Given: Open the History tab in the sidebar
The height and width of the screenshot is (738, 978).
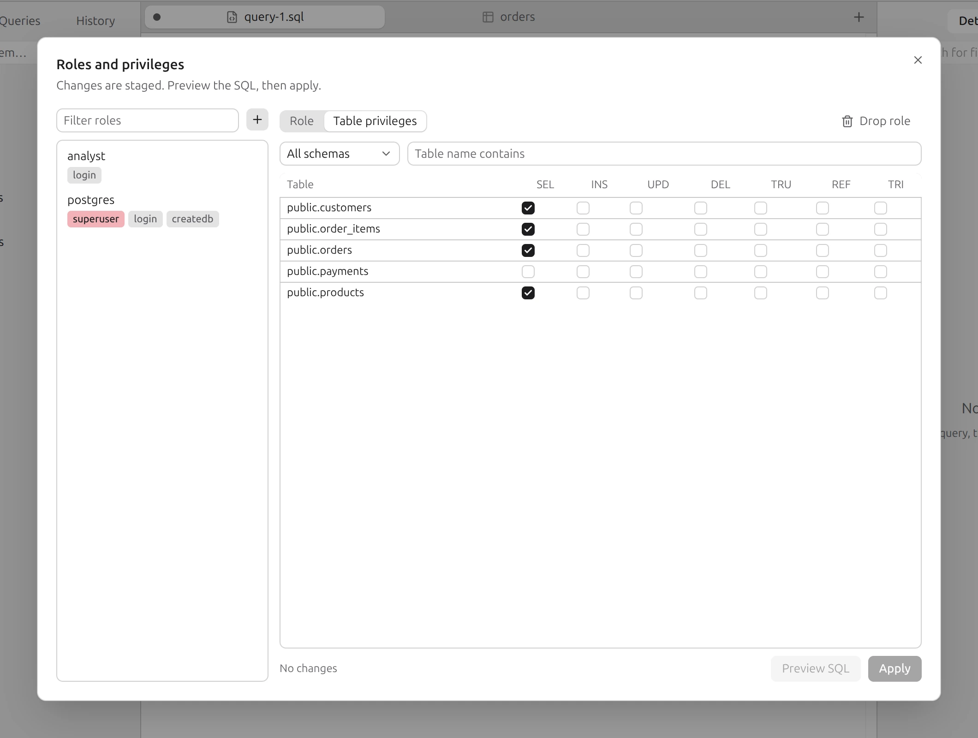Looking at the screenshot, I should 95,21.
